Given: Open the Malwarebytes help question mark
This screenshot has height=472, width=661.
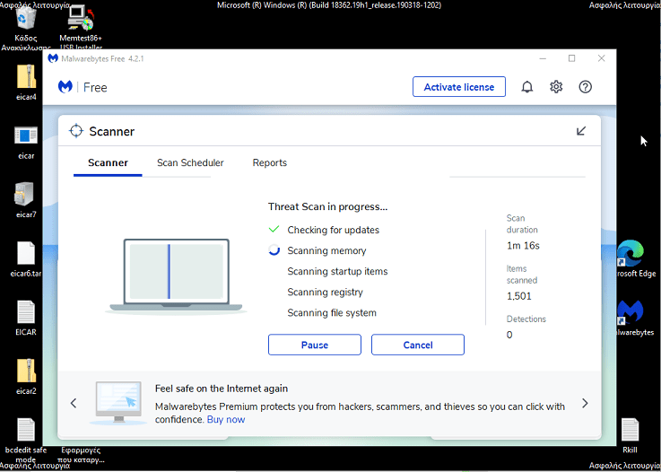Looking at the screenshot, I should point(585,87).
